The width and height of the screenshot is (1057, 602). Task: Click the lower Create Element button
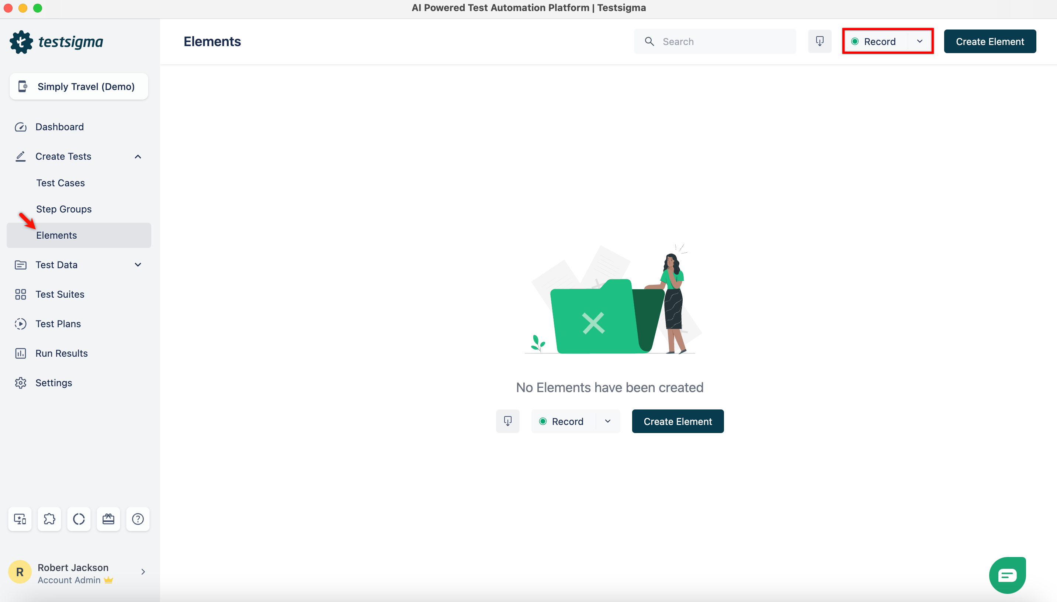coord(677,421)
